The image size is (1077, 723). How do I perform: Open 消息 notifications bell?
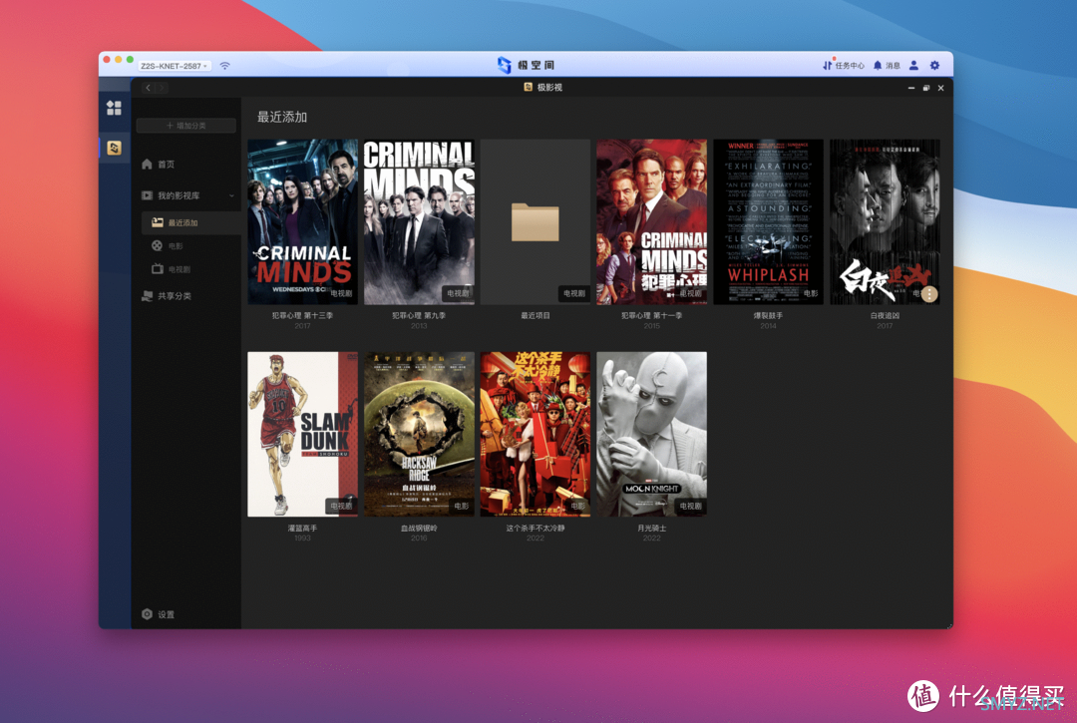887,65
